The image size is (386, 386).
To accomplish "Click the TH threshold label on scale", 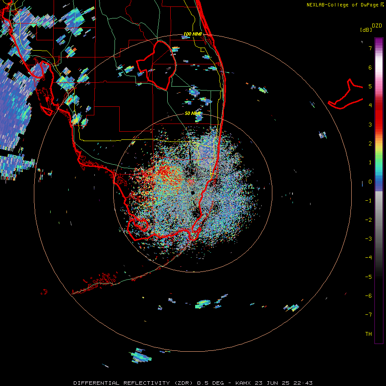I will point(368,334).
